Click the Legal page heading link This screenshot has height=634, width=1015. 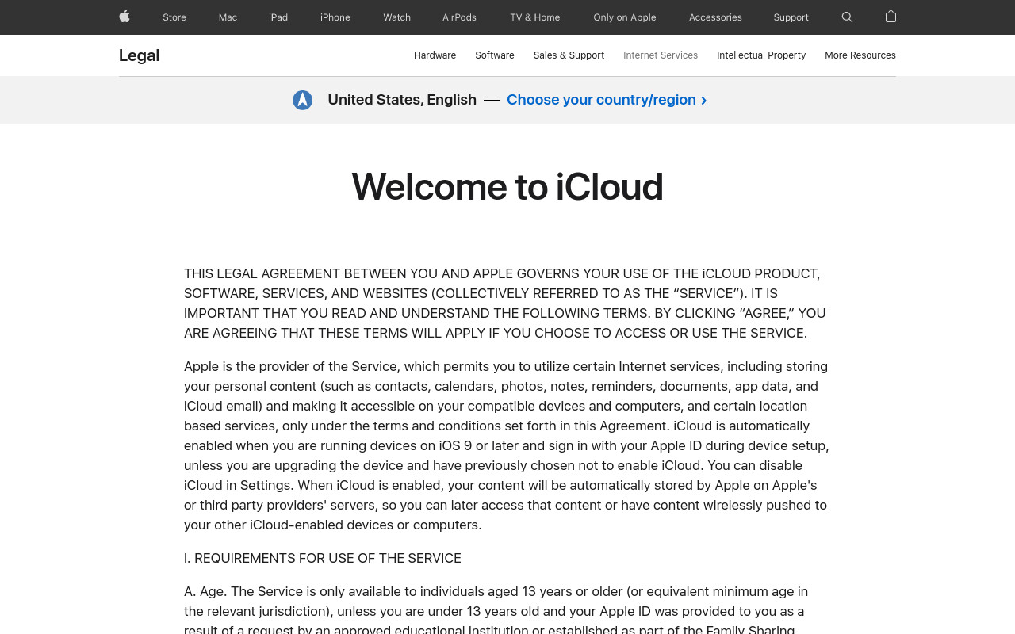point(140,55)
